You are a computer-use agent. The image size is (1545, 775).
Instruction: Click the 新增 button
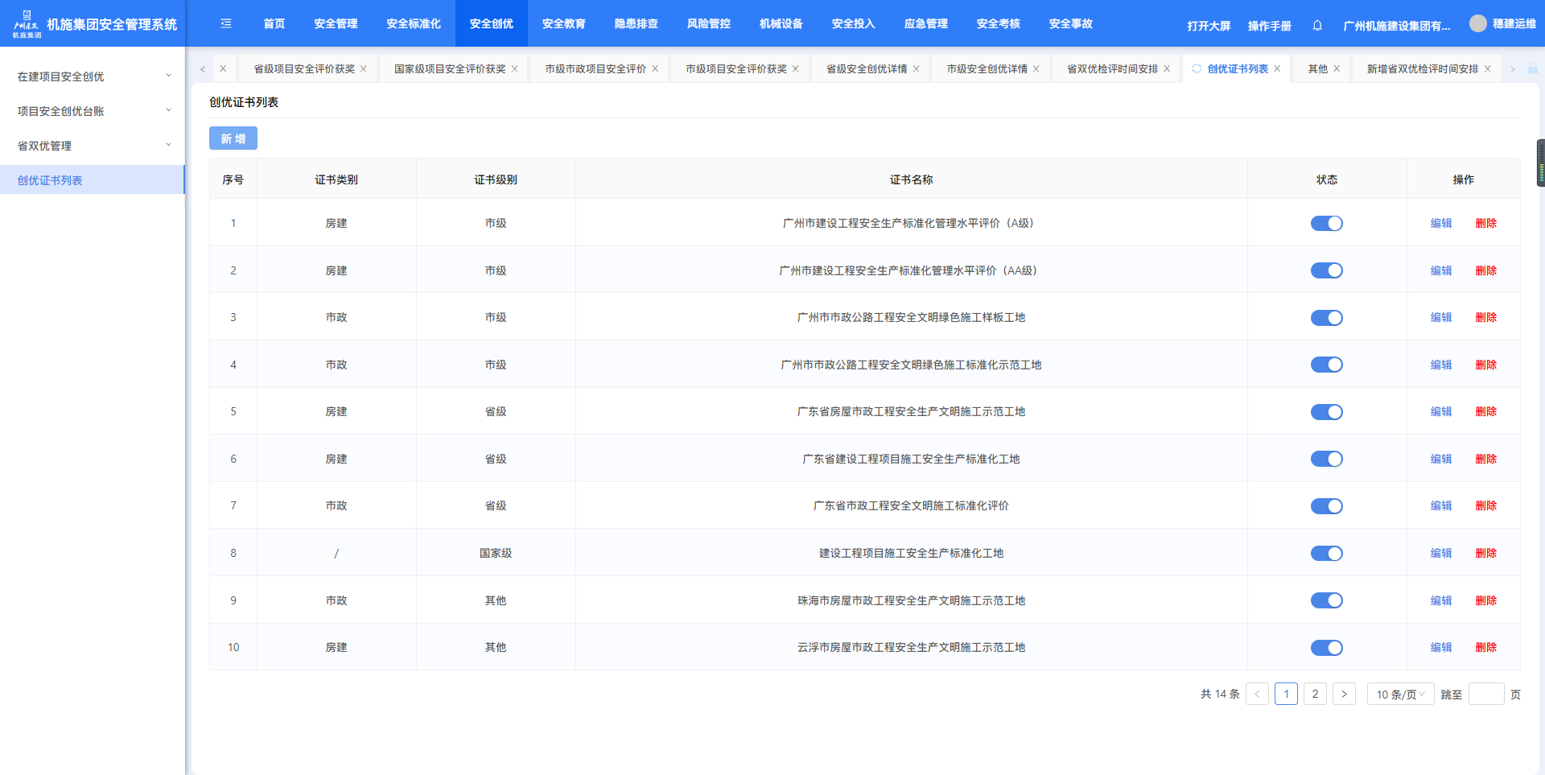[233, 138]
